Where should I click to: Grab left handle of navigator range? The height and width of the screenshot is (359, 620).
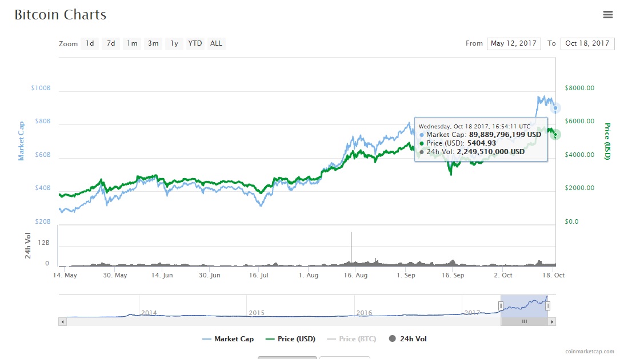pos(501,306)
